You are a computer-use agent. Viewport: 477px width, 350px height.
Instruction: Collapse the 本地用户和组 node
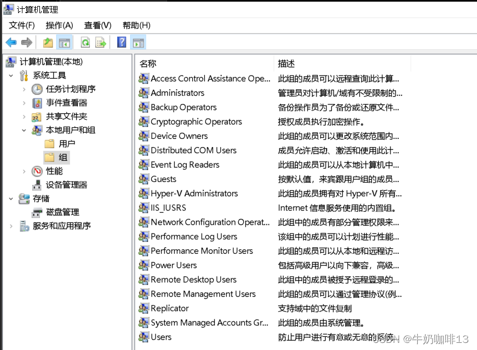coord(24,130)
